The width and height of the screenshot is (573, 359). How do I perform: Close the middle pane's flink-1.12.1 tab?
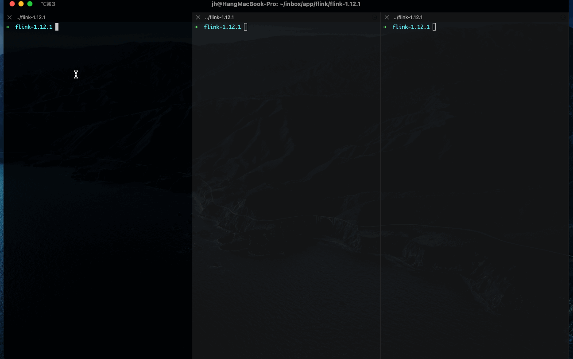[197, 17]
